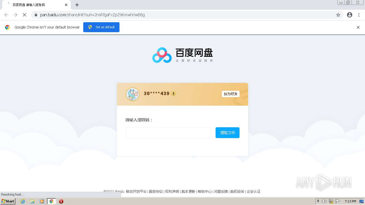This screenshot has width=365, height=205.
Task: Open 版权投诉 footer link
Action: [237, 192]
